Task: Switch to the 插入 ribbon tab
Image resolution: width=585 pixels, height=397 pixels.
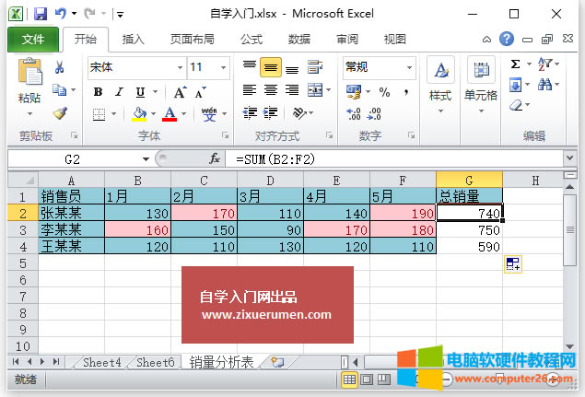Action: 134,40
